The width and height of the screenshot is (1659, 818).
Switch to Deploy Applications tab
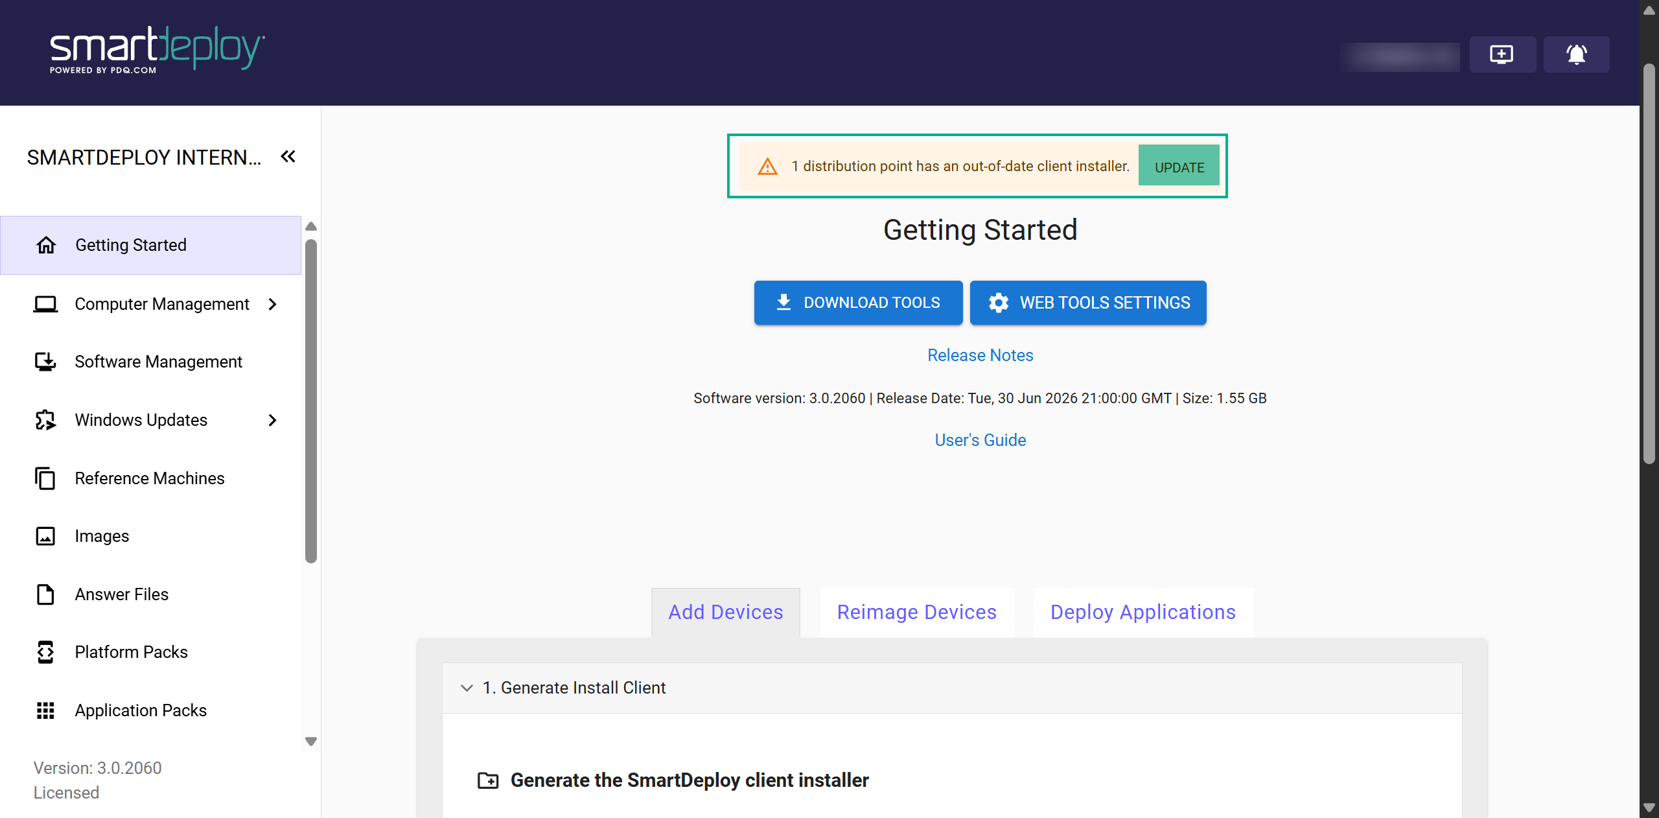pyautogui.click(x=1143, y=613)
